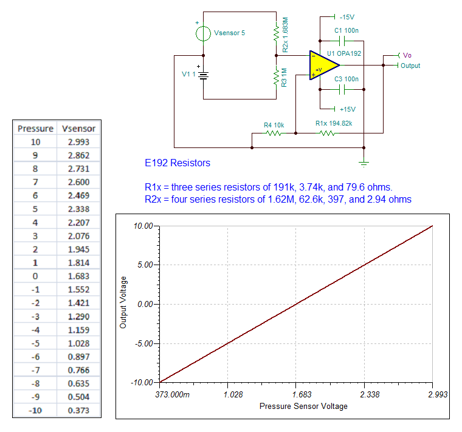
Task: Select the ground symbol
Action: click(364, 163)
